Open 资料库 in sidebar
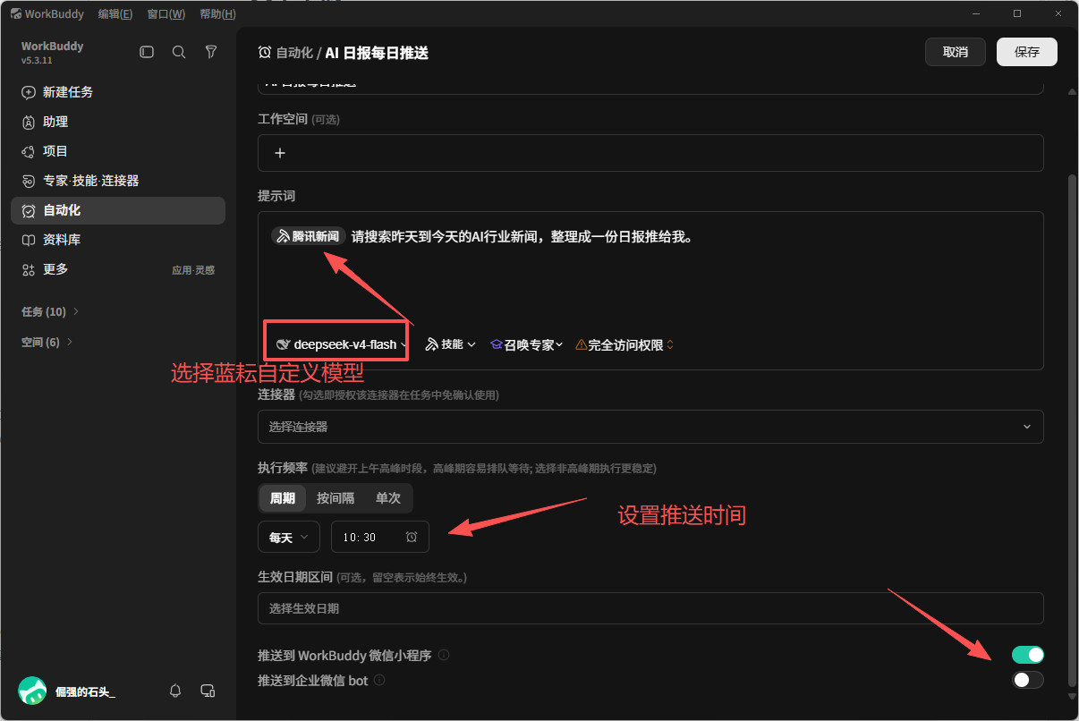 (x=118, y=240)
